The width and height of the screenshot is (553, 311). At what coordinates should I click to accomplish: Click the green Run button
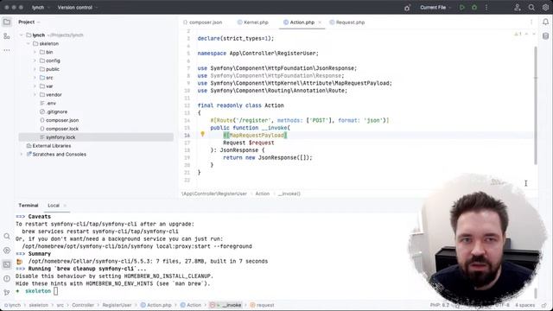[462, 8]
